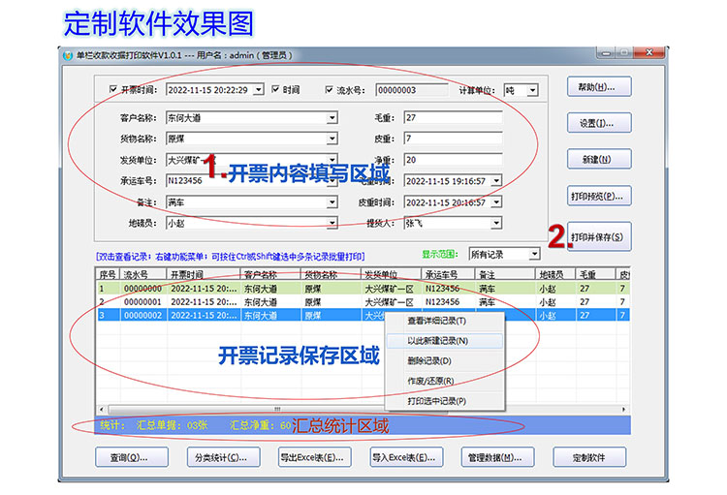The height and width of the screenshot is (495, 727).
Task: Toggle the 开票时间 checkbox
Action: [x=113, y=89]
